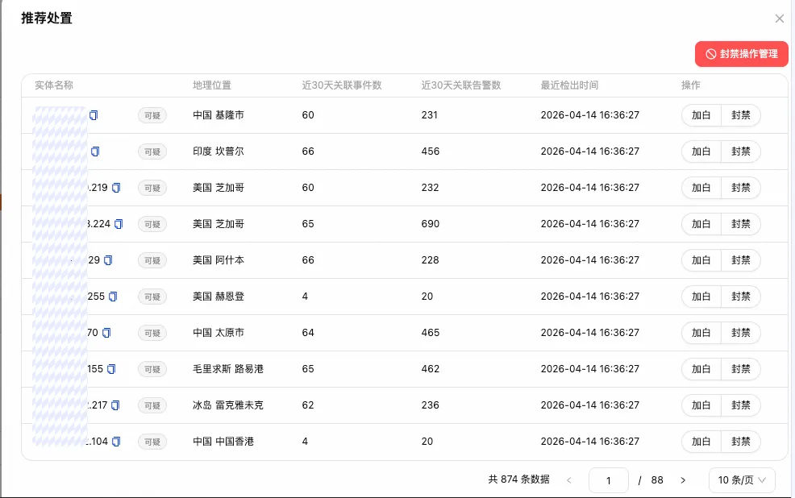Select the 冰岛 雷克雅未克 location cell
The height and width of the screenshot is (498, 795).
click(x=228, y=405)
